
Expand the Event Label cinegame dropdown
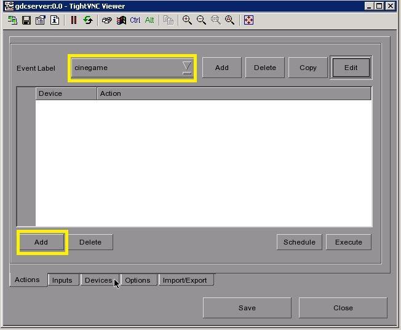click(187, 68)
